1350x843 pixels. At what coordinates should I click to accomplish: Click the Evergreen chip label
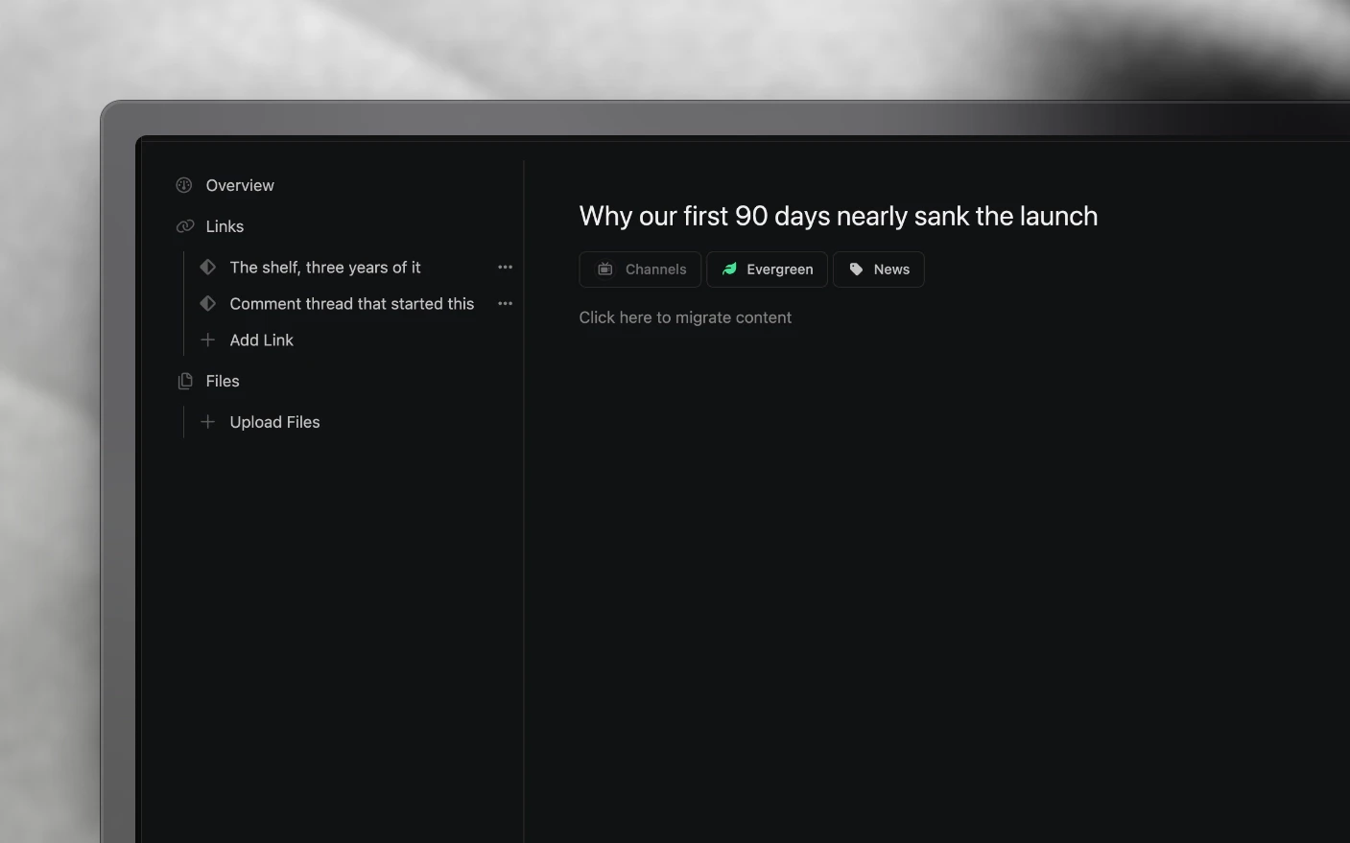pyautogui.click(x=780, y=269)
